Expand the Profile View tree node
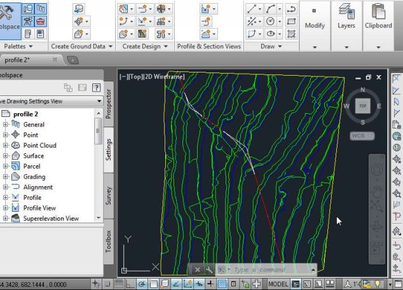This screenshot has width=403, height=290. click(x=5, y=208)
